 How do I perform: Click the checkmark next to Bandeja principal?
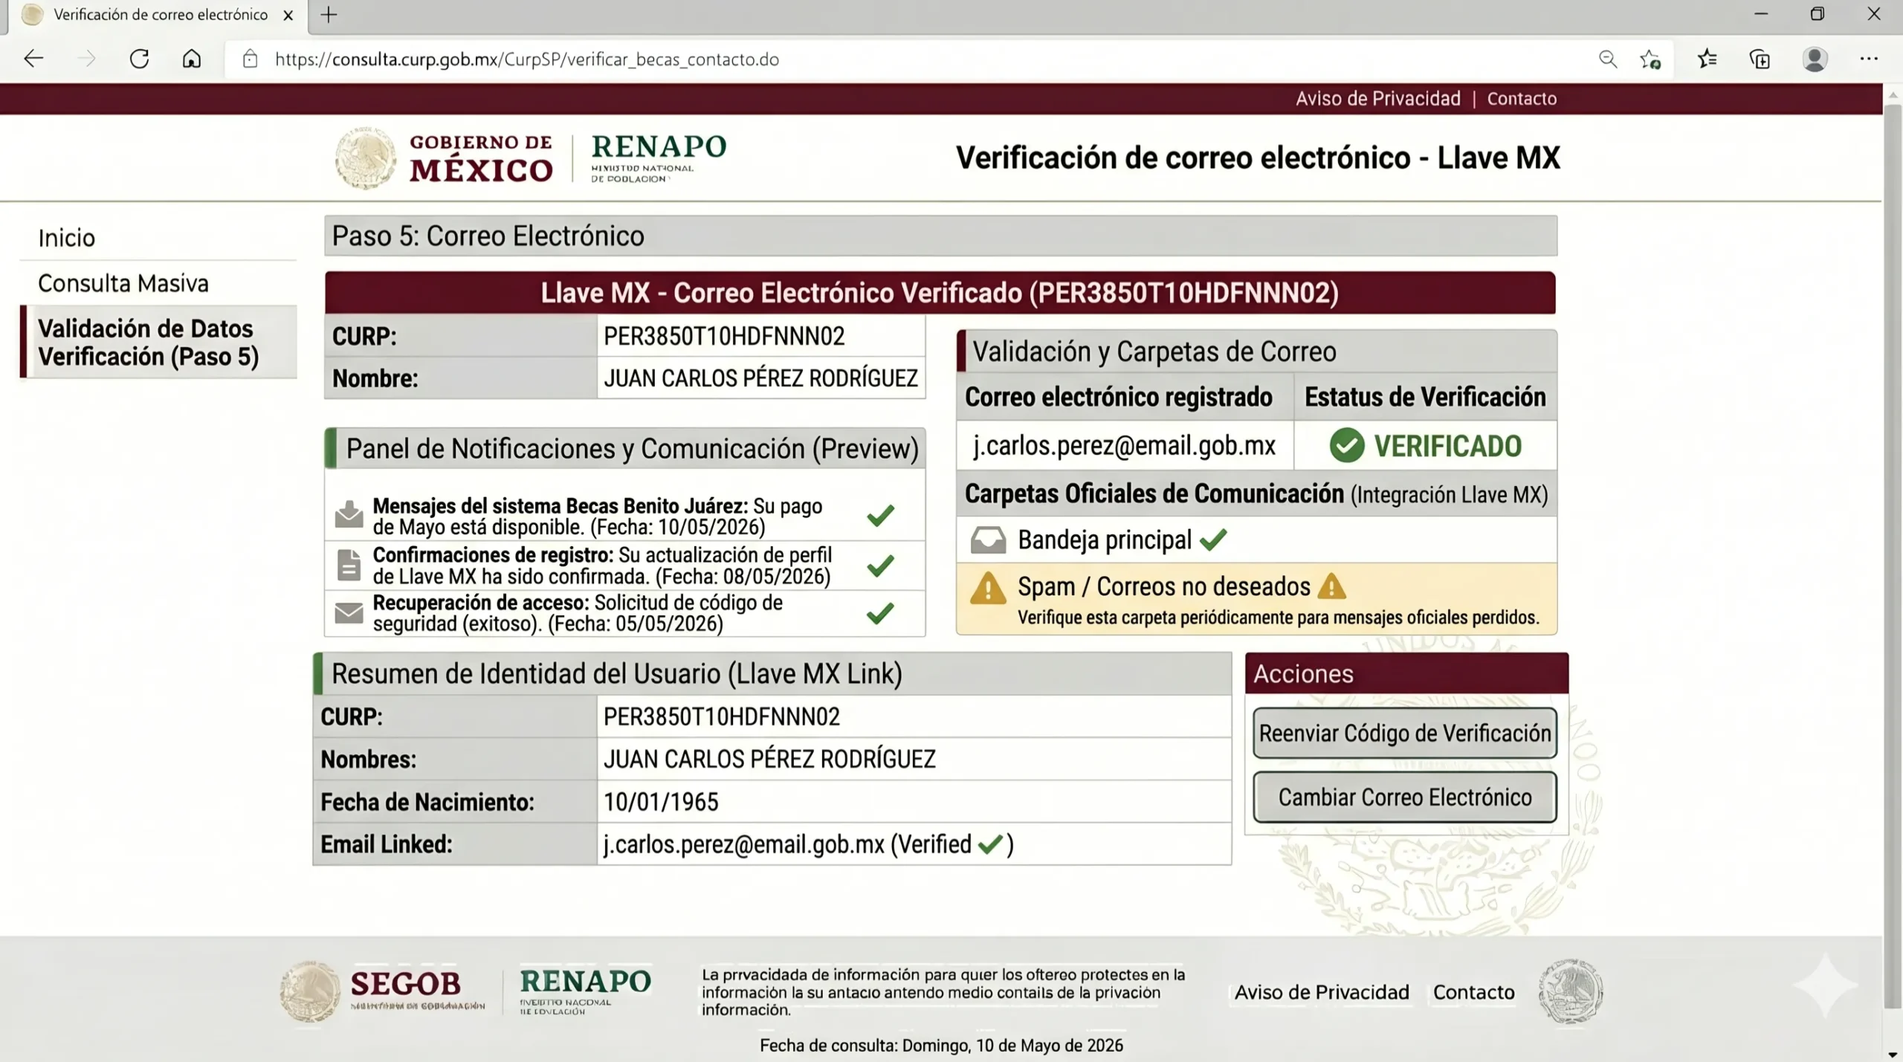[1213, 540]
